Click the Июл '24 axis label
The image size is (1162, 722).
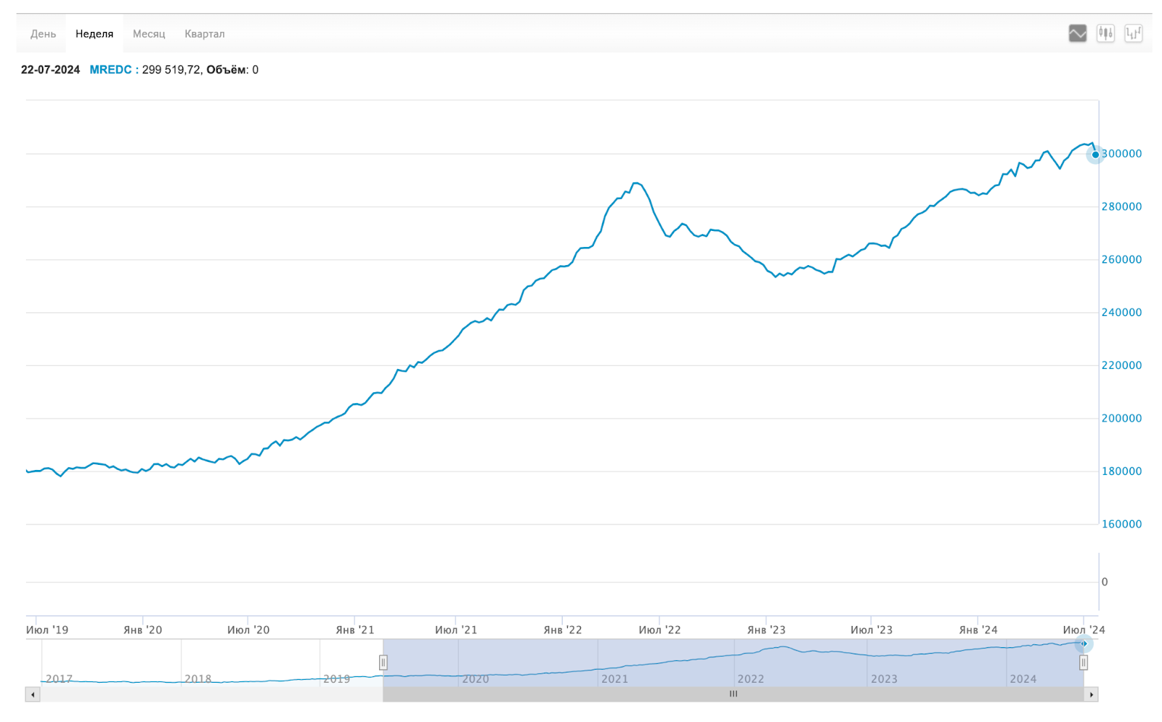1084,630
